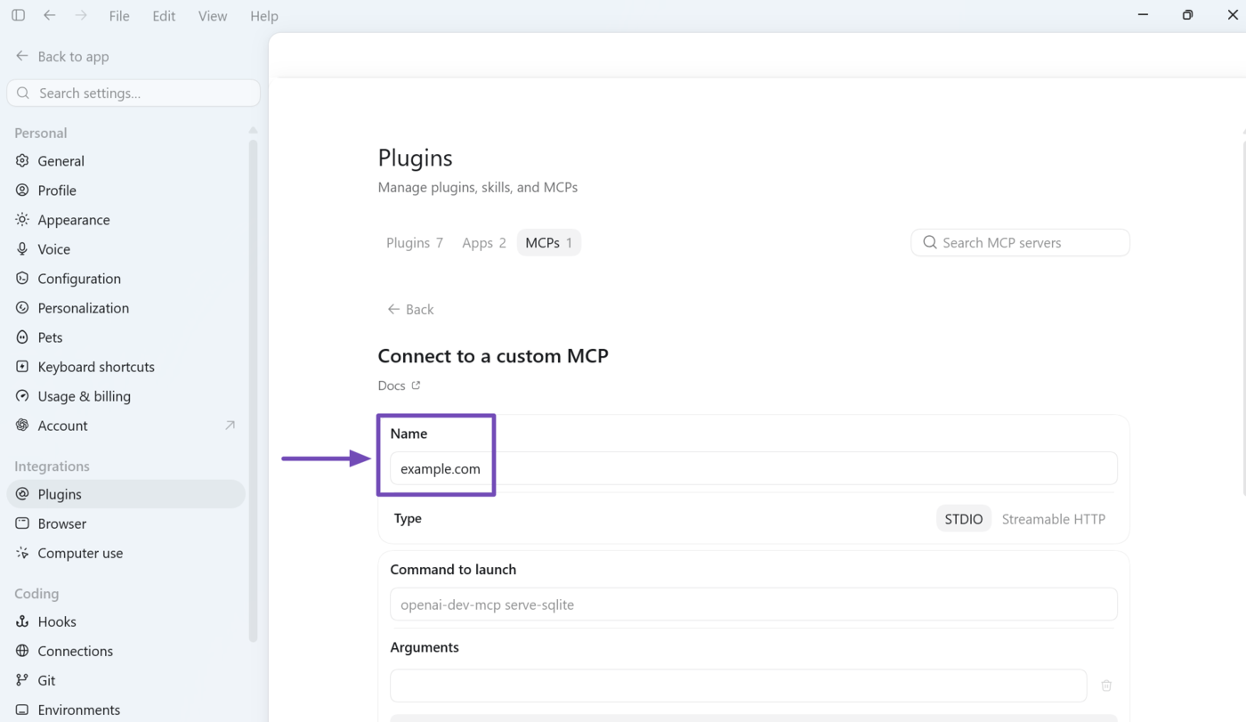
Task: Select Streamable HTTP connection type
Action: click(x=1054, y=519)
